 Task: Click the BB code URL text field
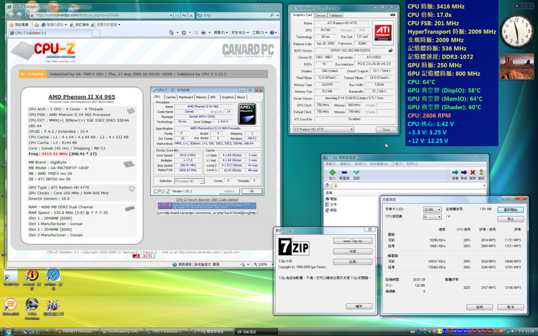[x=207, y=213]
